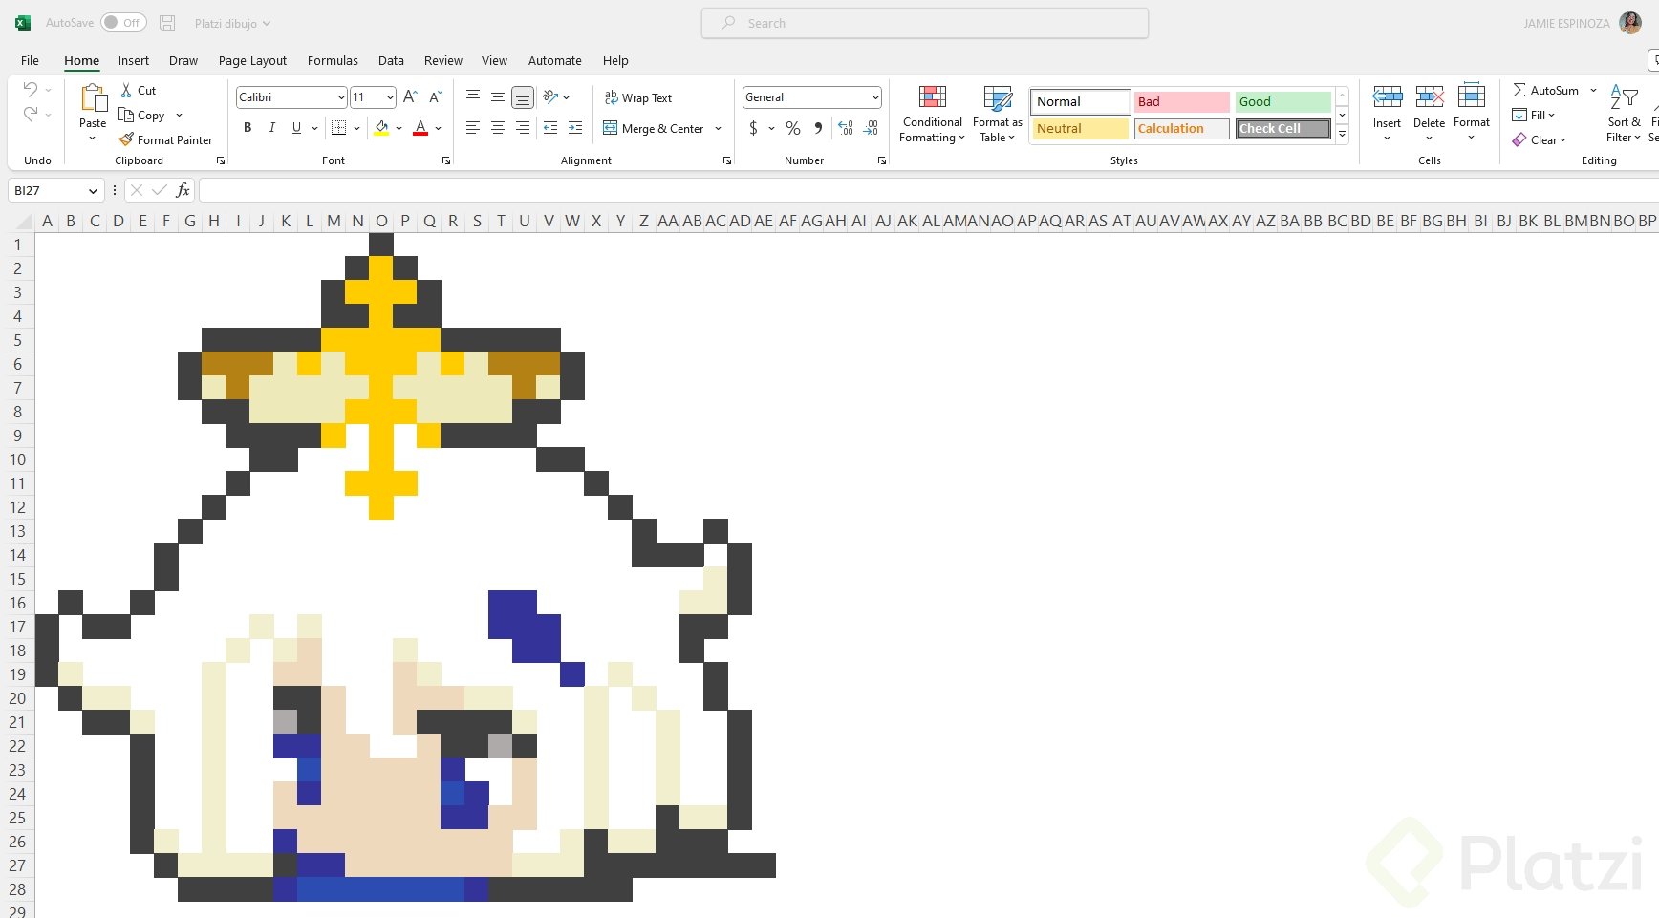Open General number format dropdown
Viewport: 1659px width, 918px height.
[874, 97]
